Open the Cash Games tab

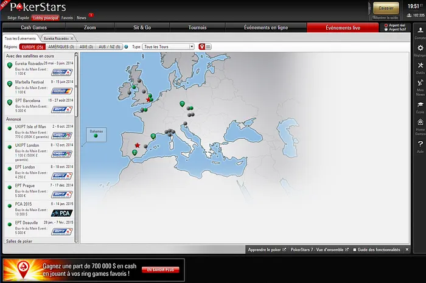coord(34,27)
